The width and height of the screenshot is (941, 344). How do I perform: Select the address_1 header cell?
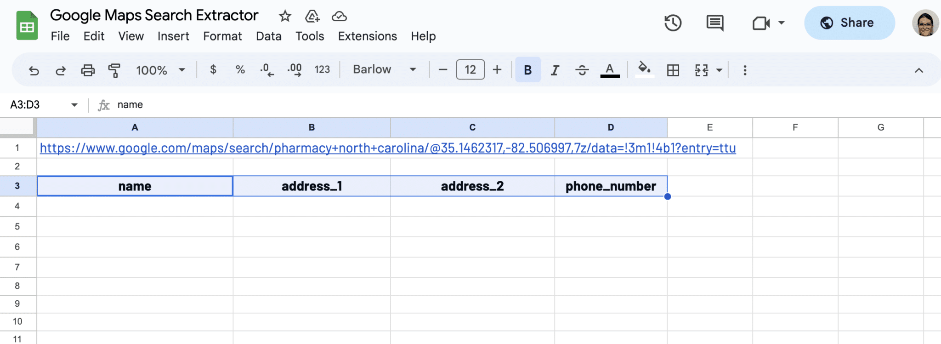pos(312,186)
